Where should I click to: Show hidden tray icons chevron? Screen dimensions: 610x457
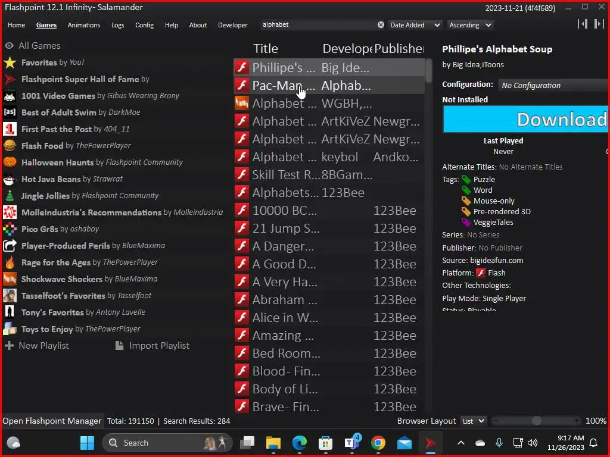click(461, 443)
